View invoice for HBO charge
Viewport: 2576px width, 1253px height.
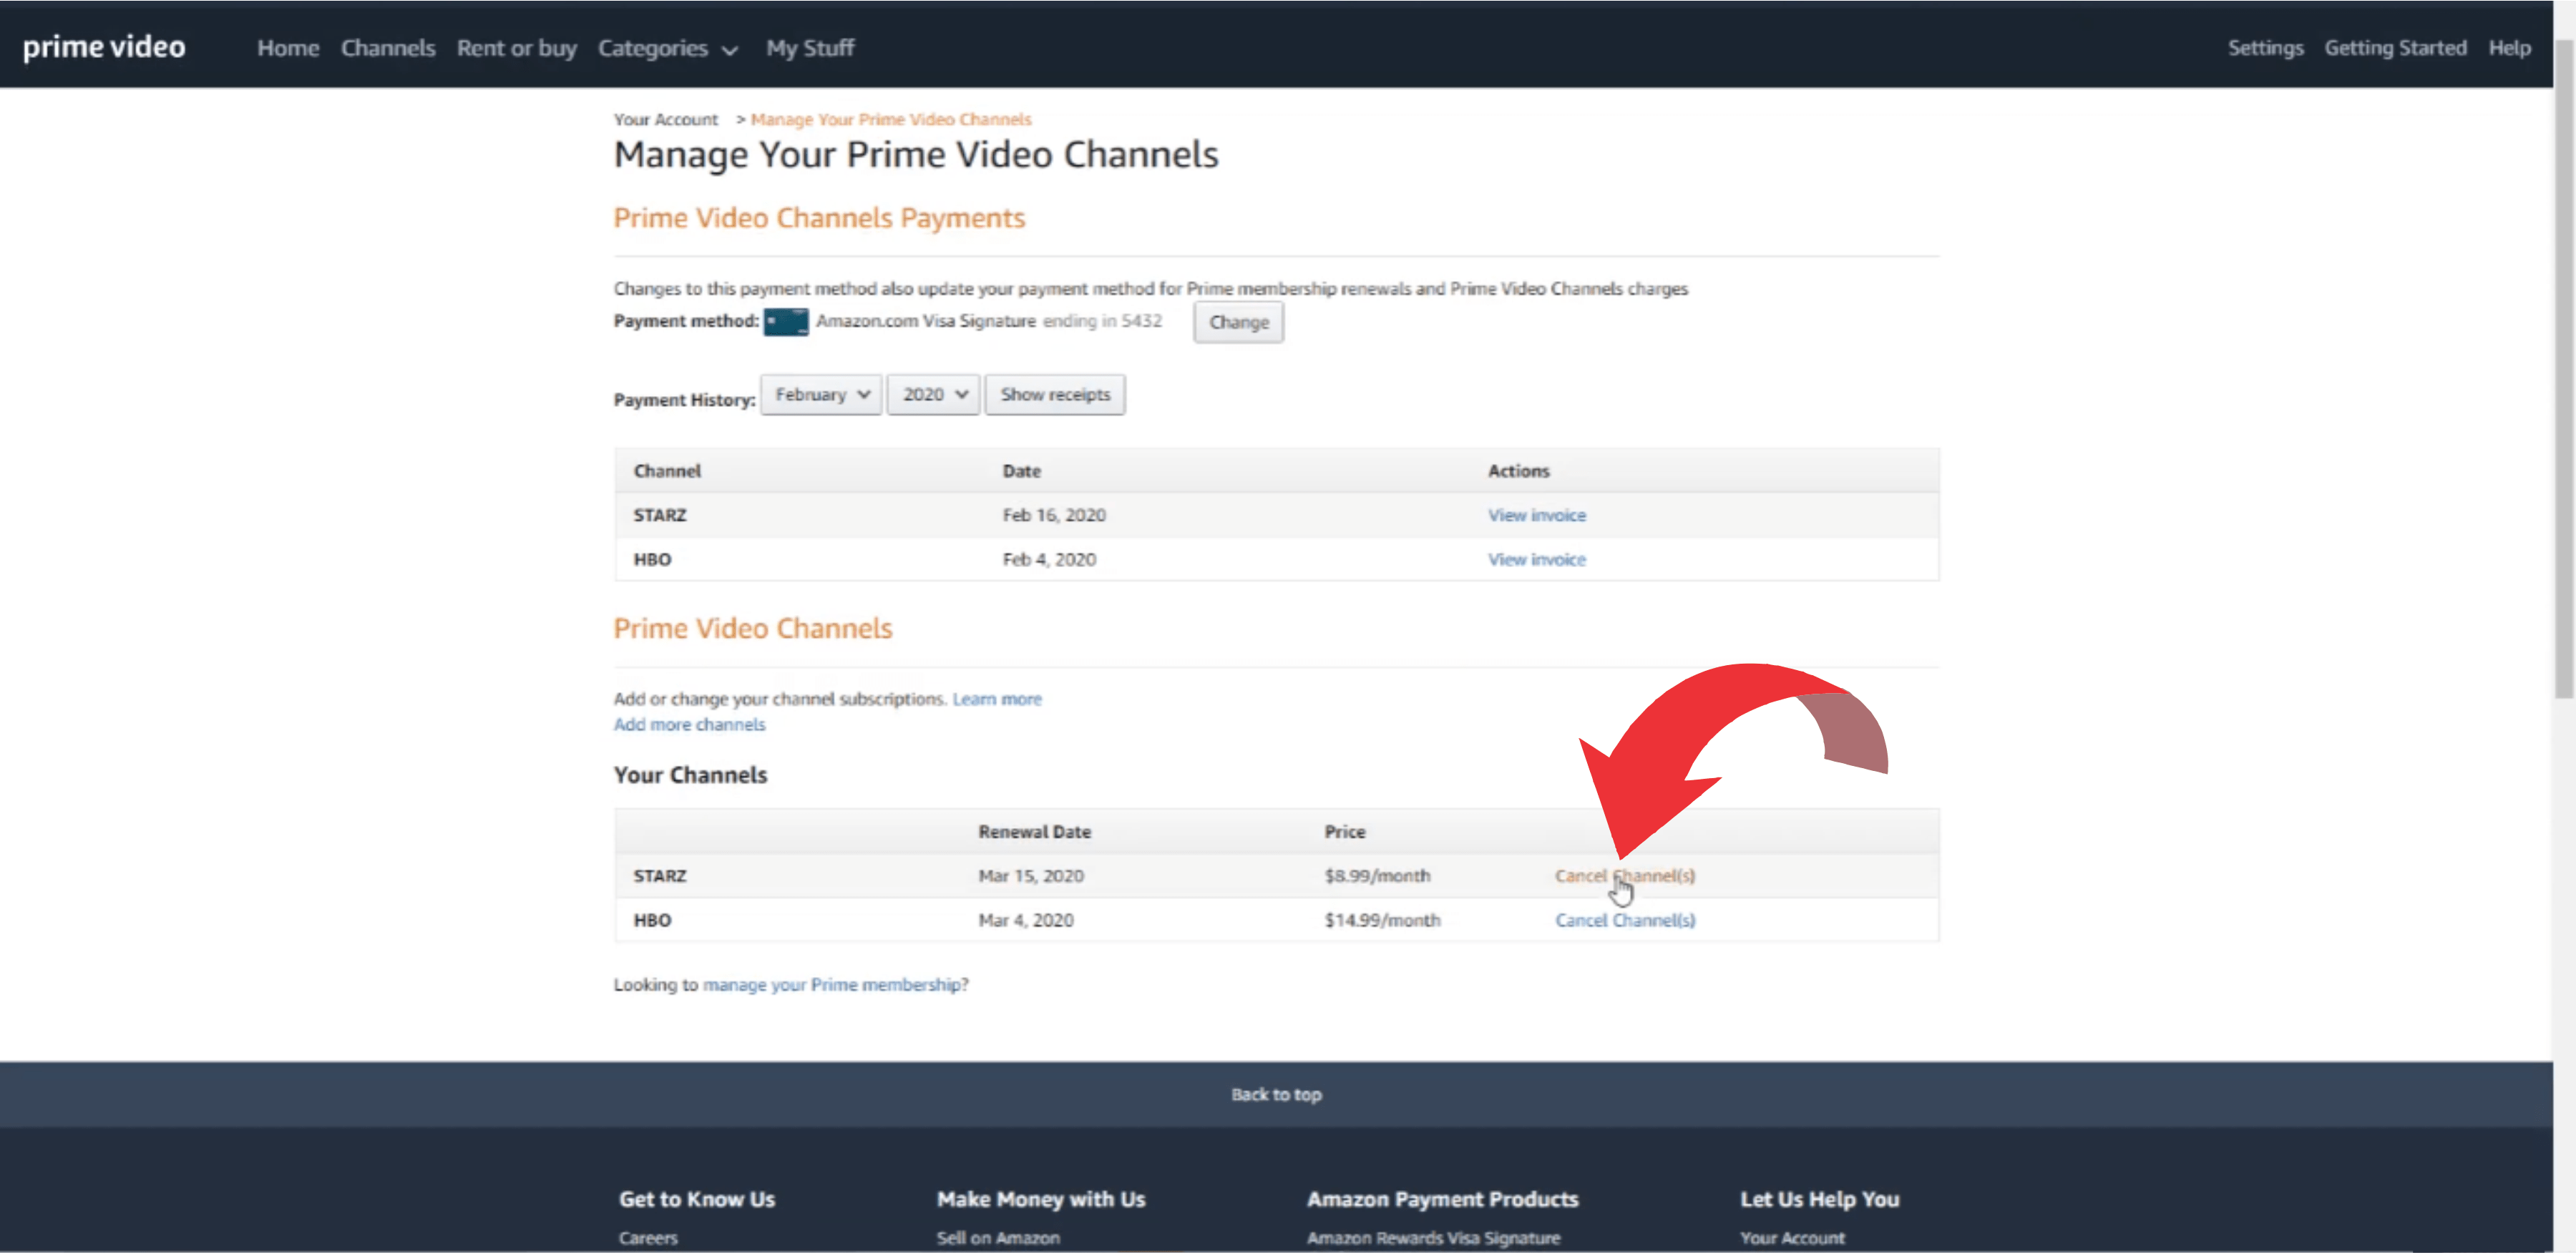tap(1536, 559)
